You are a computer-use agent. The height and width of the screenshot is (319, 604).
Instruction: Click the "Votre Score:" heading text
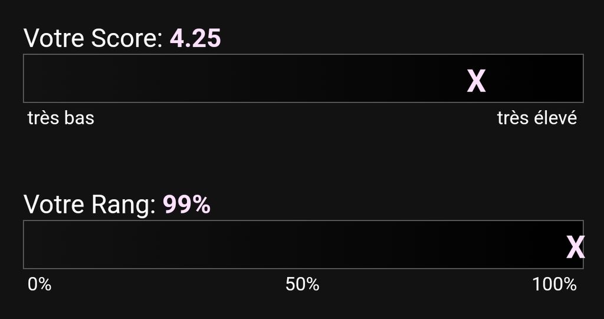[93, 39]
